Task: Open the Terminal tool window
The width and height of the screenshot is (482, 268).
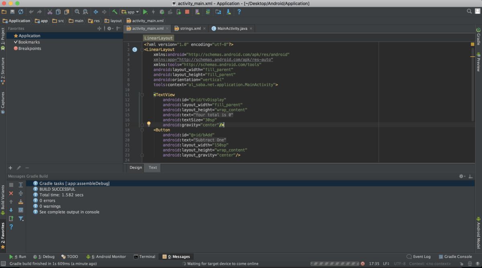Action: [x=144, y=256]
